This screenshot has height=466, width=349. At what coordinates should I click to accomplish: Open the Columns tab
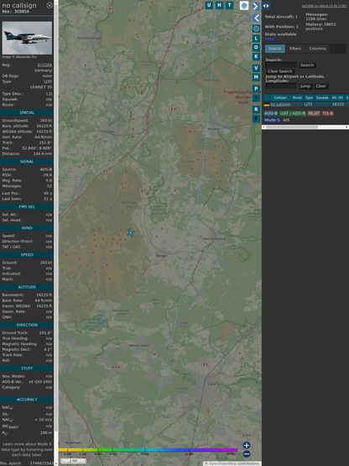click(x=317, y=49)
